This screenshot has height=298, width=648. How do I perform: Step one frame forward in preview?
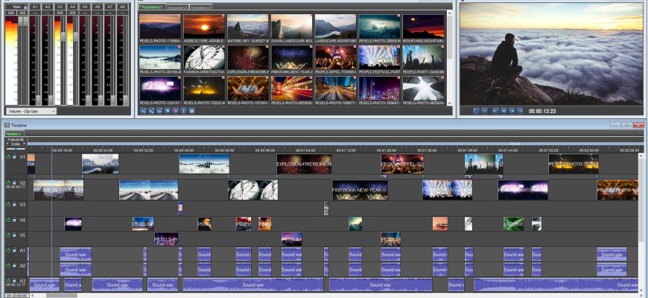512,110
